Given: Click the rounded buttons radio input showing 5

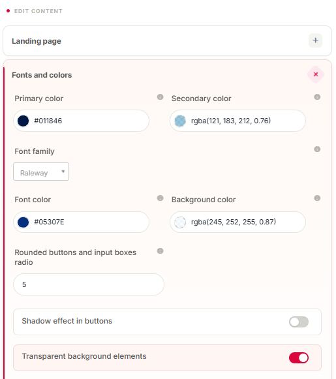Looking at the screenshot, I should point(89,284).
